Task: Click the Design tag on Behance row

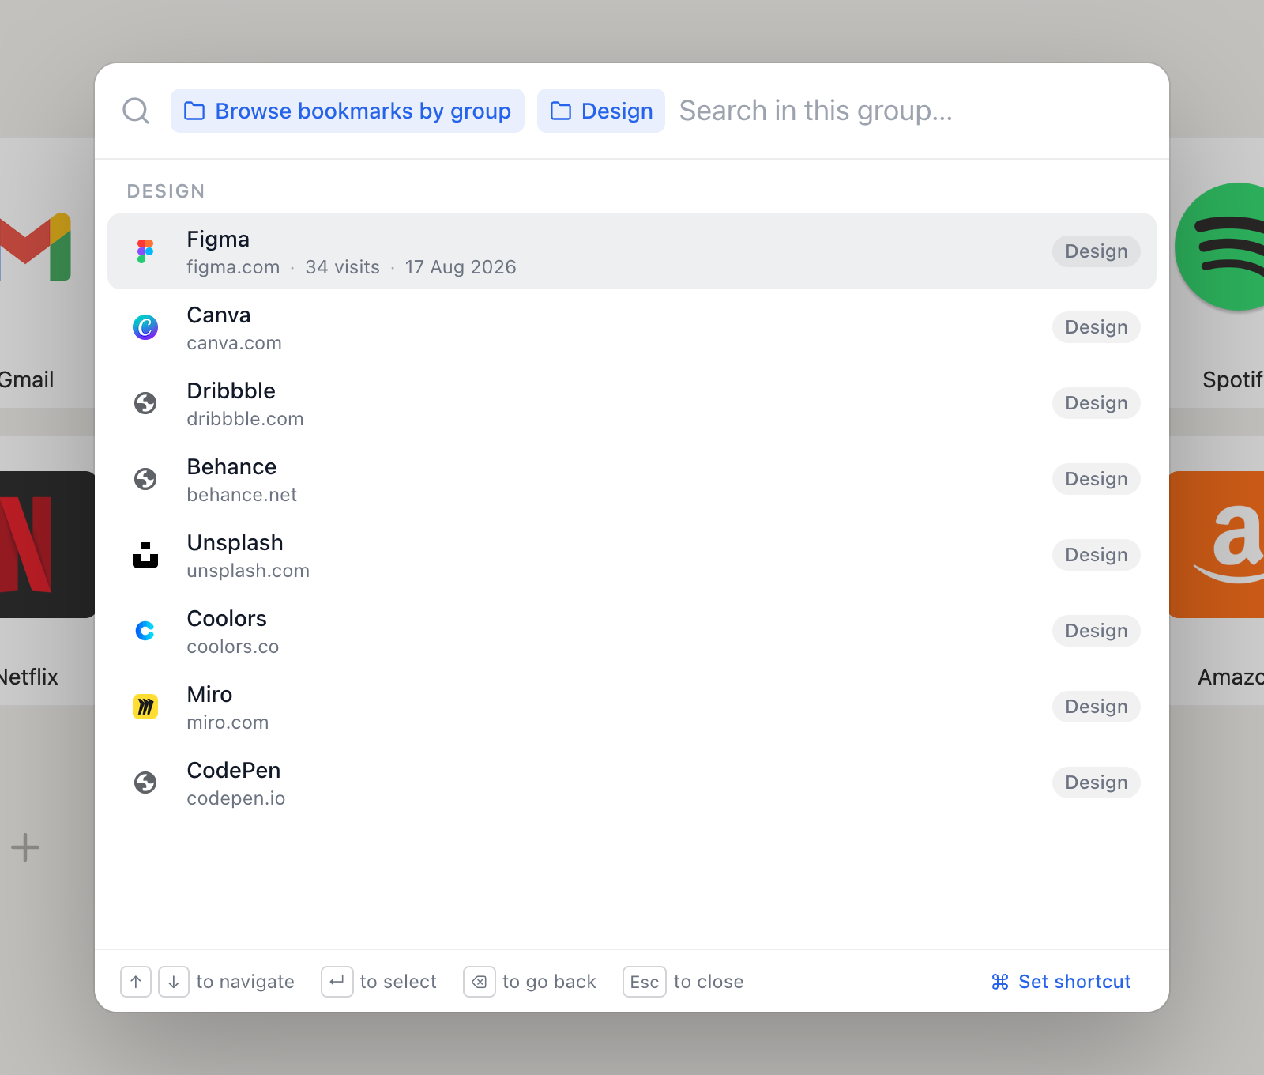Action: [x=1097, y=479]
